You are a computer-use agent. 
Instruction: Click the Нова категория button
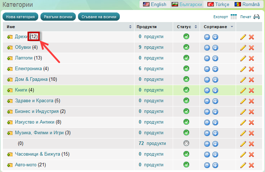click(20, 17)
